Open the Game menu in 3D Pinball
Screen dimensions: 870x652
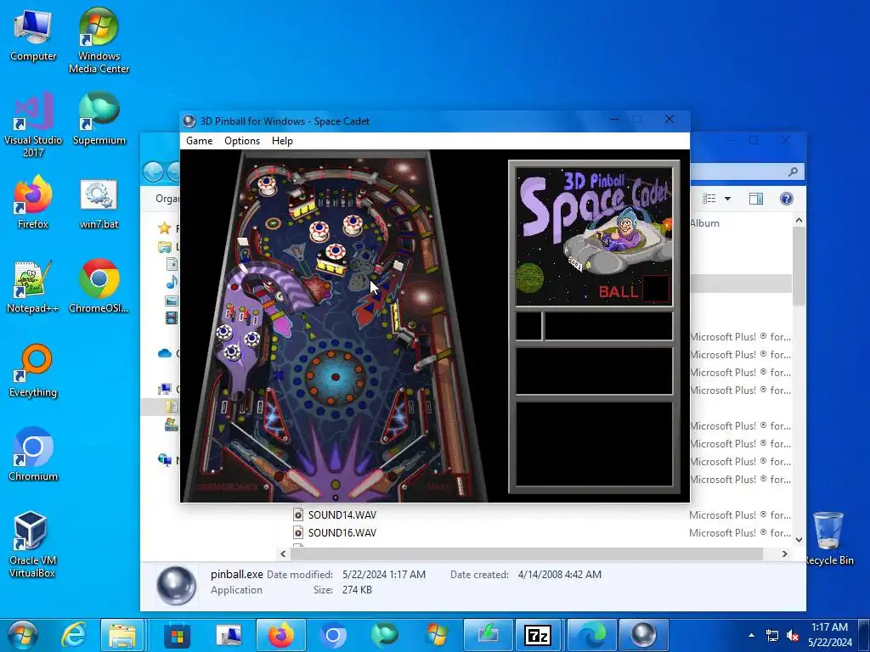(199, 141)
